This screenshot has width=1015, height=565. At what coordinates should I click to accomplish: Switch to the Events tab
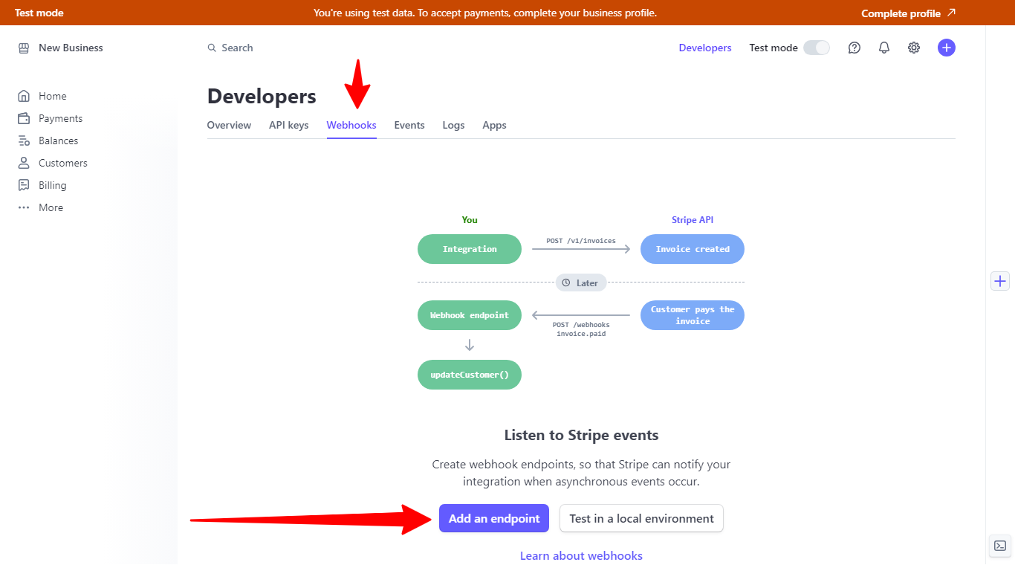coord(409,125)
